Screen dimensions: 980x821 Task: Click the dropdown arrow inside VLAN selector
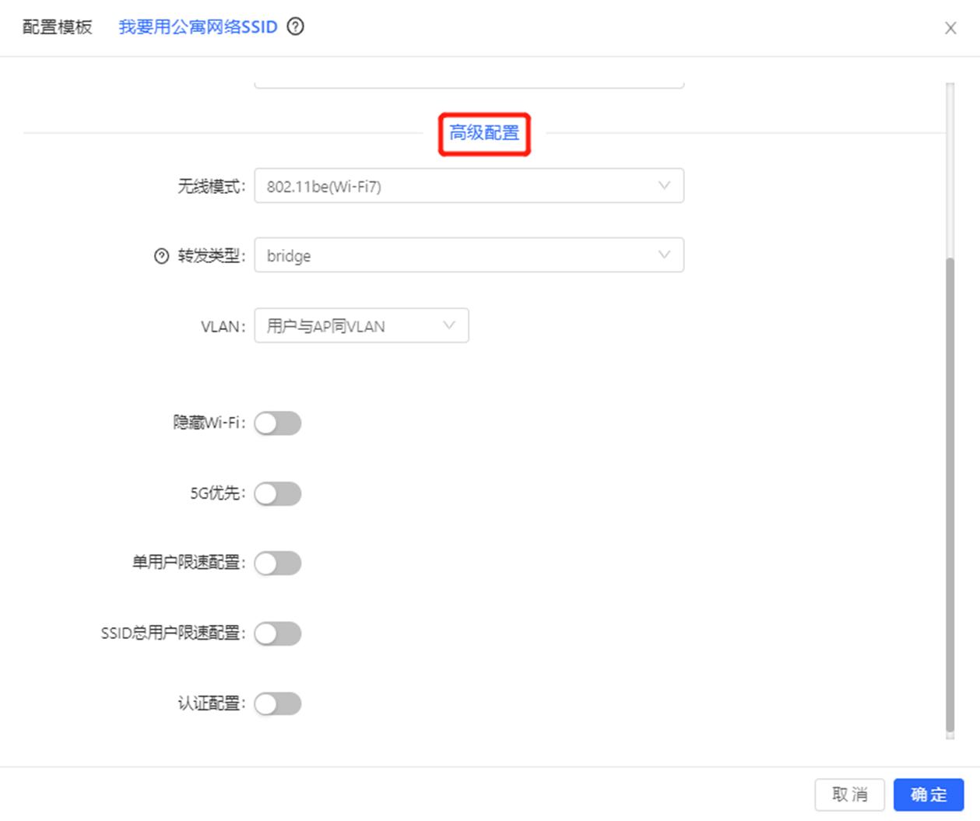click(448, 325)
